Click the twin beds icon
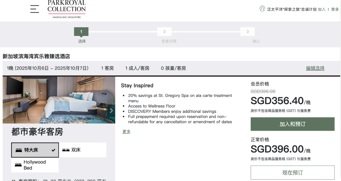The image size is (341, 181). pos(66,150)
